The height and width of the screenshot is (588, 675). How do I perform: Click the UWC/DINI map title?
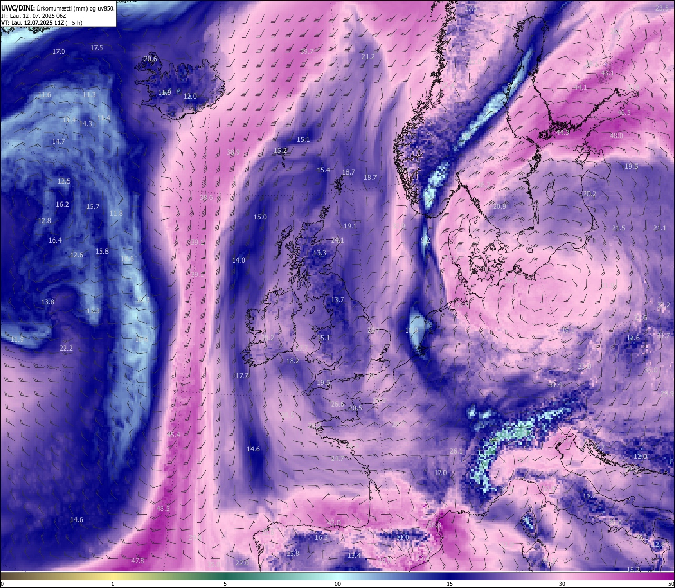coord(57,8)
